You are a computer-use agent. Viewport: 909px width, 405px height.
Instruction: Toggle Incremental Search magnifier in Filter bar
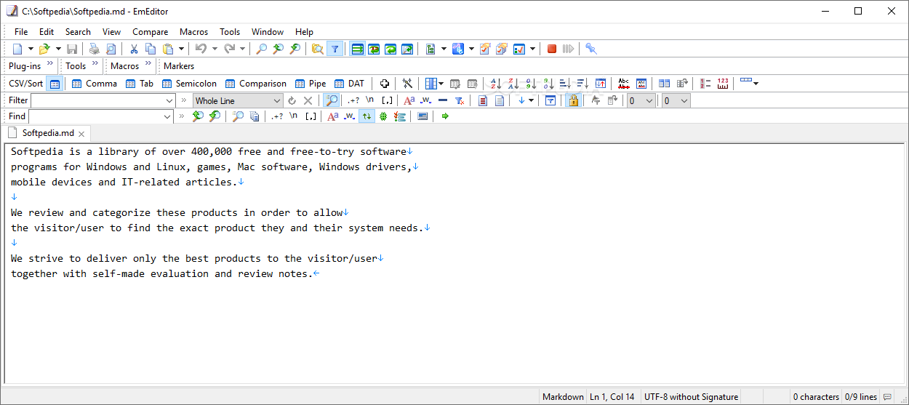point(331,101)
